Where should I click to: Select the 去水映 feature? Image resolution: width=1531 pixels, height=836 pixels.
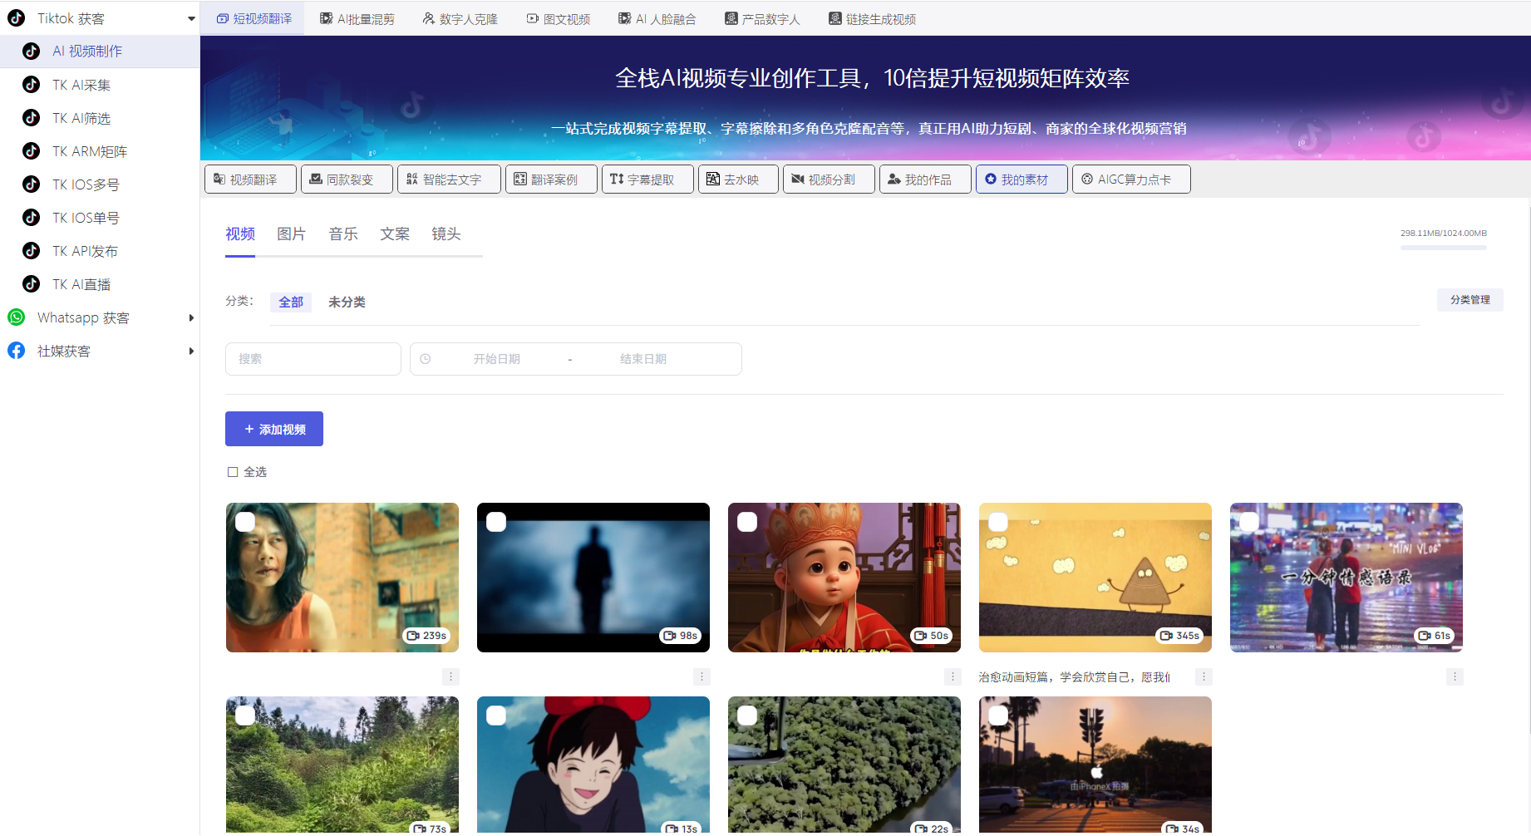(x=738, y=179)
